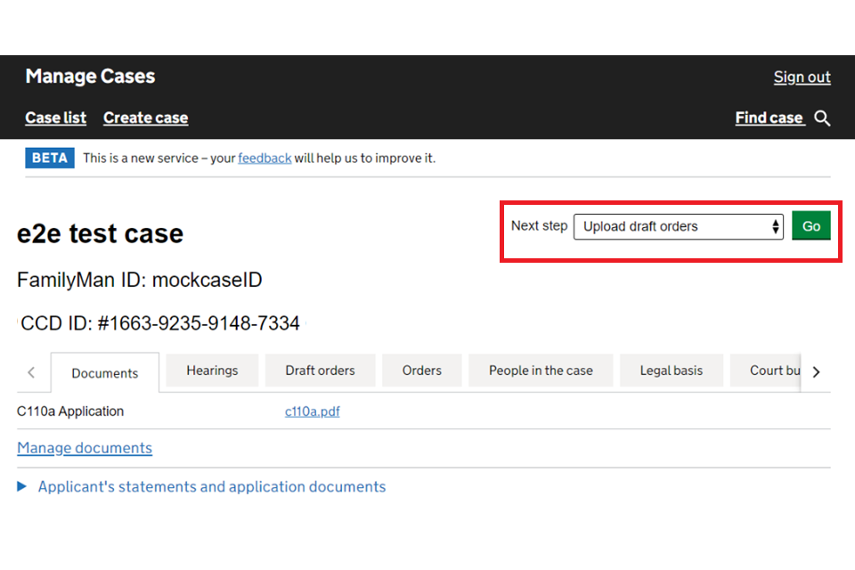This screenshot has width=855, height=570.
Task: Open the c110a.pdf document
Action: (x=312, y=411)
